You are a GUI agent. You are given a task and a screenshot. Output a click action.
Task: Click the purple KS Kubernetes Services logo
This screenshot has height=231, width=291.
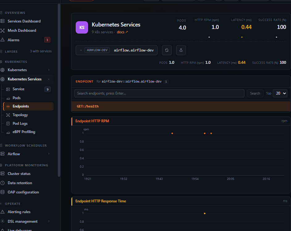click(x=82, y=27)
